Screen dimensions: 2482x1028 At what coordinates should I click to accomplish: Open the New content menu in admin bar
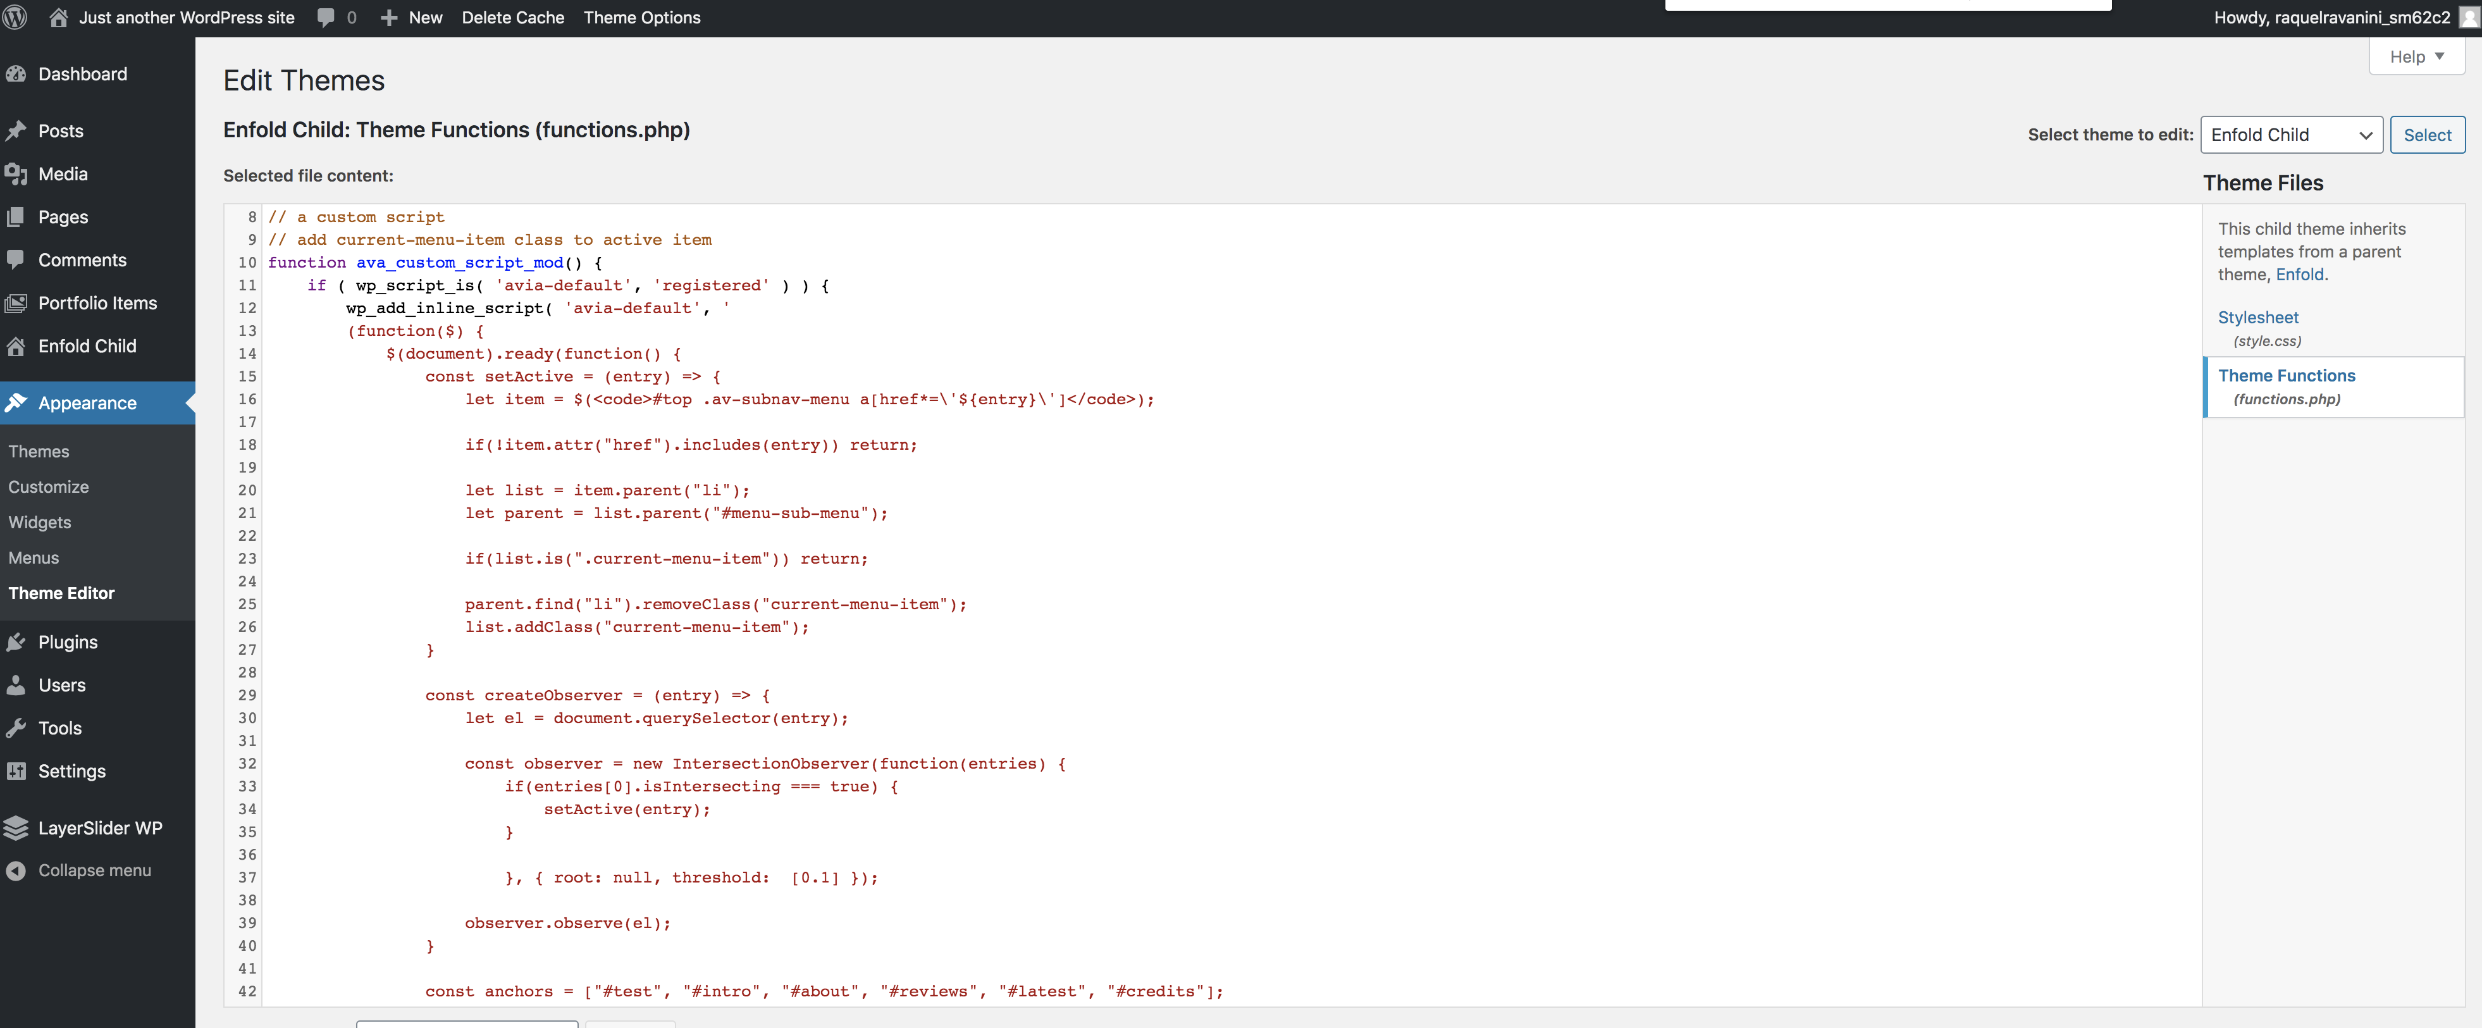[x=411, y=17]
